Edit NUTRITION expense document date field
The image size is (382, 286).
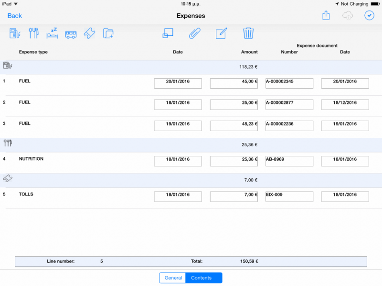pos(345,161)
